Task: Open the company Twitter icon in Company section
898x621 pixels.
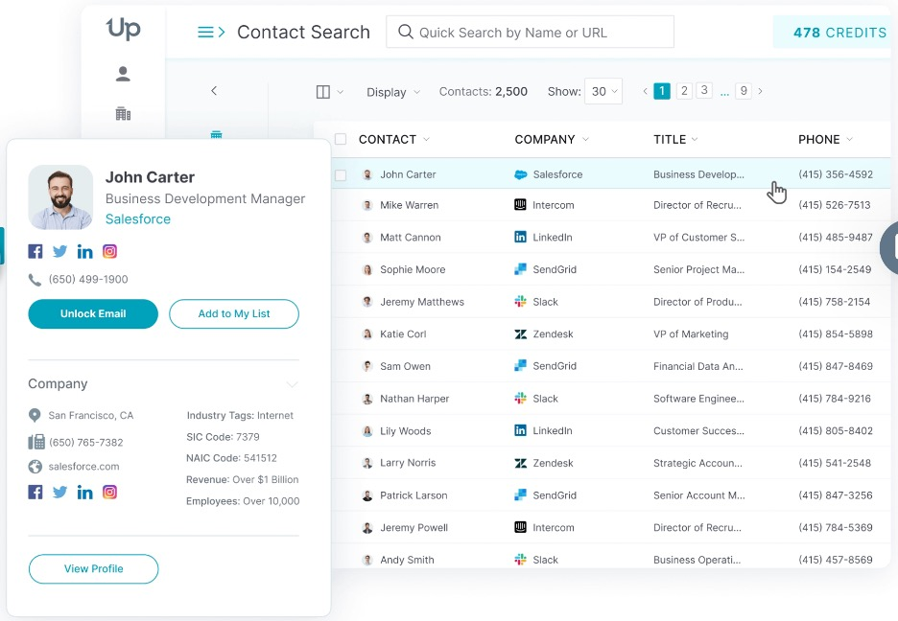Action: (x=59, y=492)
